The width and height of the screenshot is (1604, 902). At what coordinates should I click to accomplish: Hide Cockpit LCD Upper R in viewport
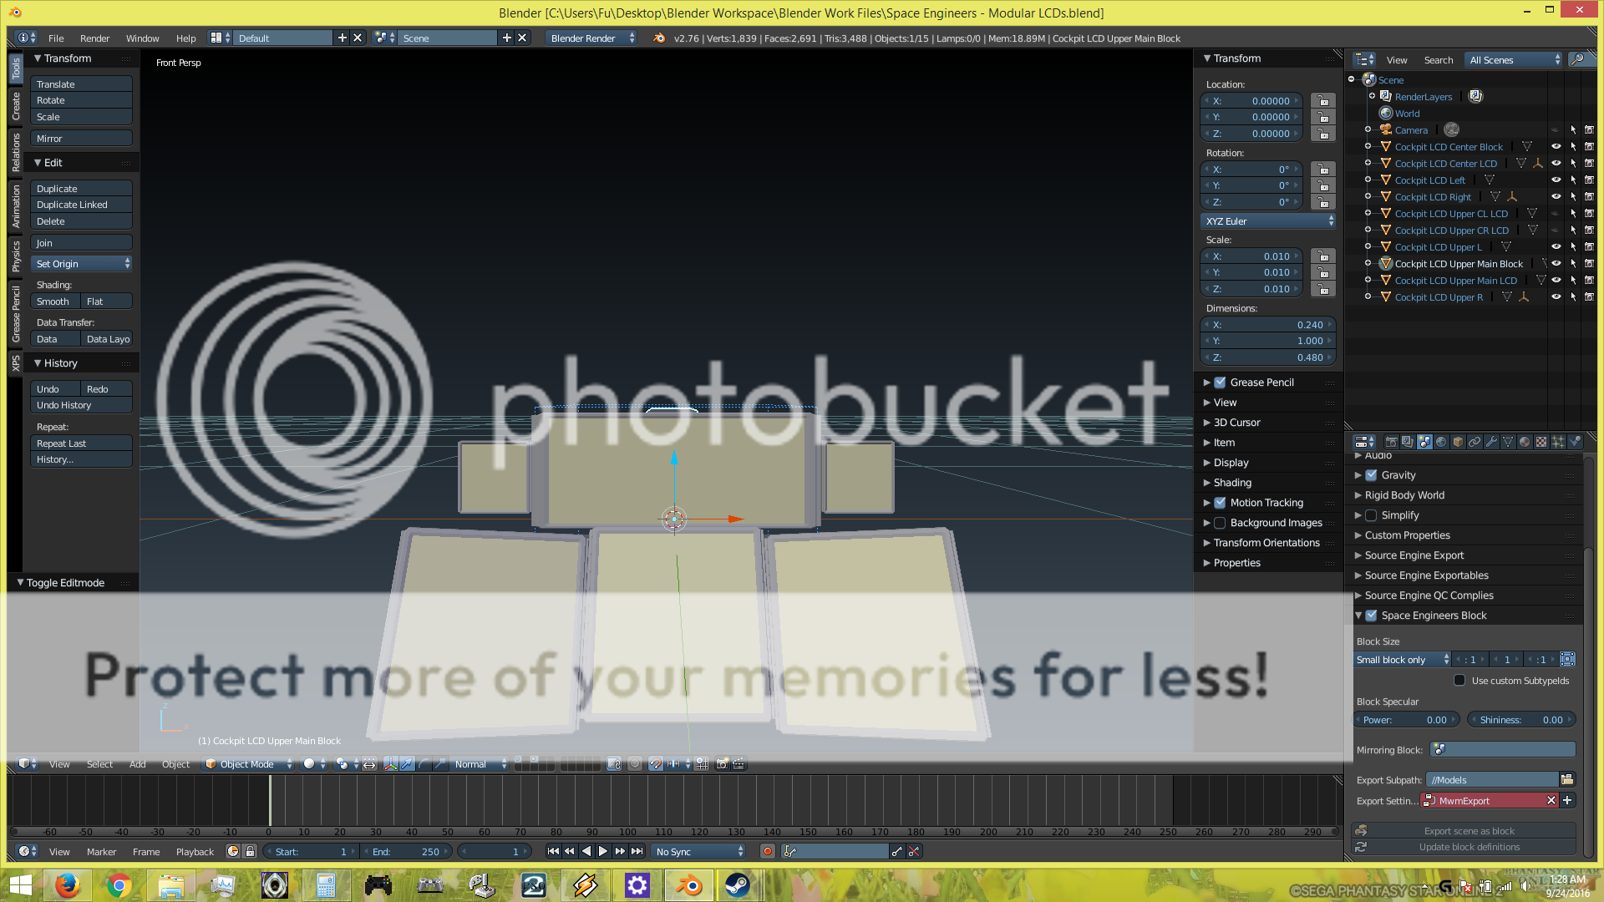[x=1556, y=297]
